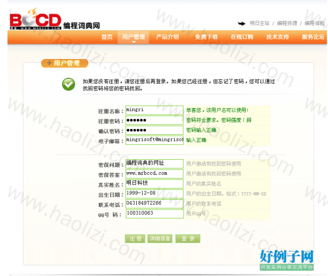The width and height of the screenshot is (328, 276).
Task: Click the 登录 button
Action: pyautogui.click(x=188, y=239)
